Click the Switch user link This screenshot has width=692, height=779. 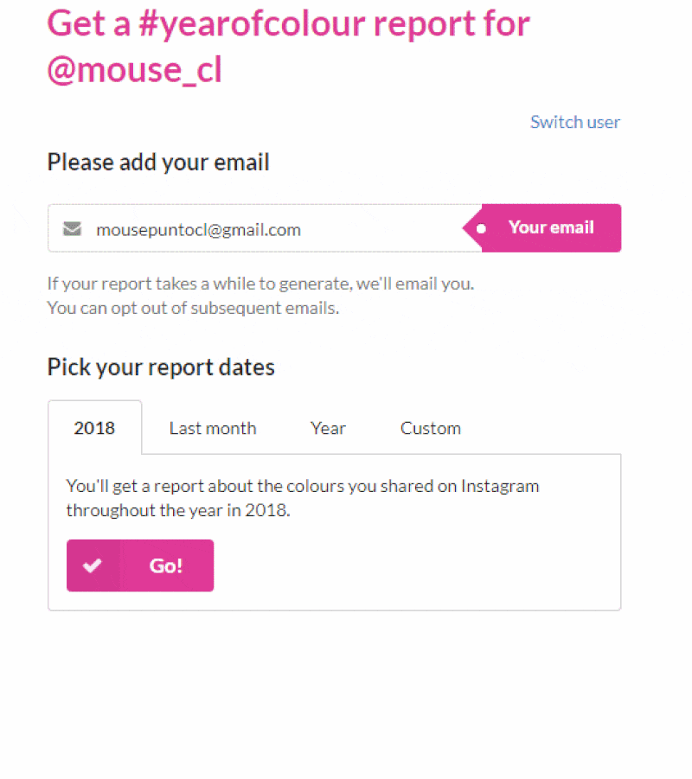574,122
